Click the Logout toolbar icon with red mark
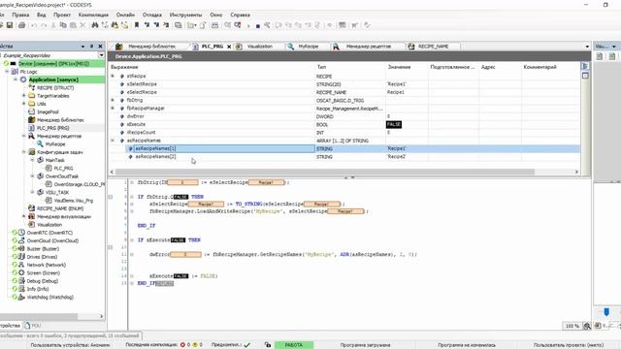 238,25
